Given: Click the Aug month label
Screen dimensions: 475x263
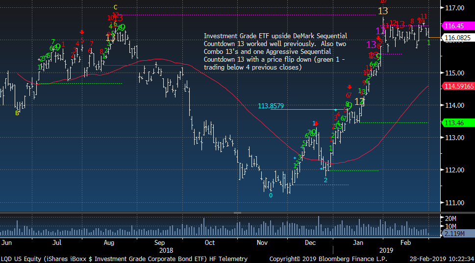Looking at the screenshot, I should (x=109, y=243).
